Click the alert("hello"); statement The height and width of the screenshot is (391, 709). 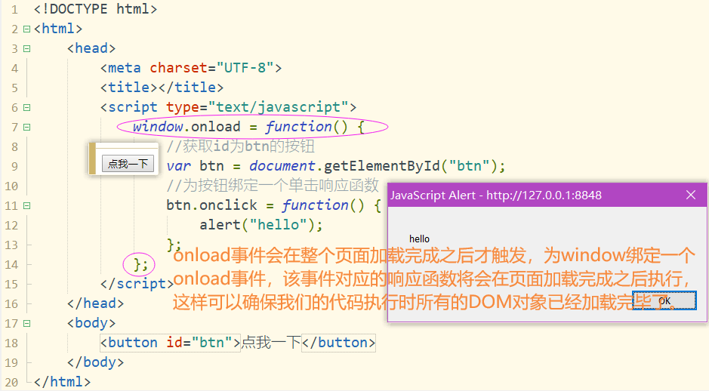261,225
